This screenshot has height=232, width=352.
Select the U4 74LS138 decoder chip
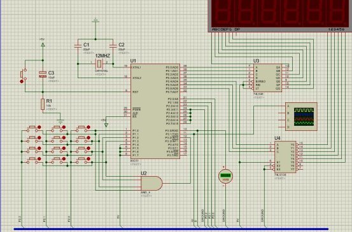[285, 157]
